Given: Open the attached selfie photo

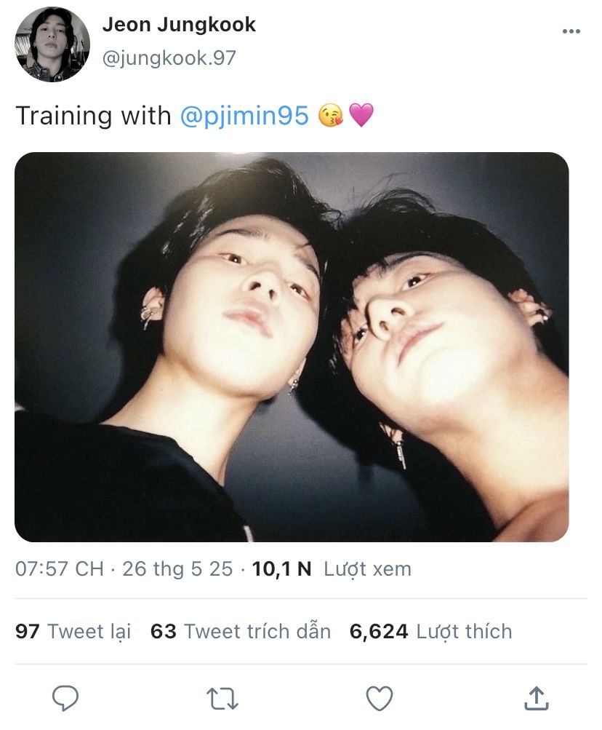Looking at the screenshot, I should (x=292, y=347).
